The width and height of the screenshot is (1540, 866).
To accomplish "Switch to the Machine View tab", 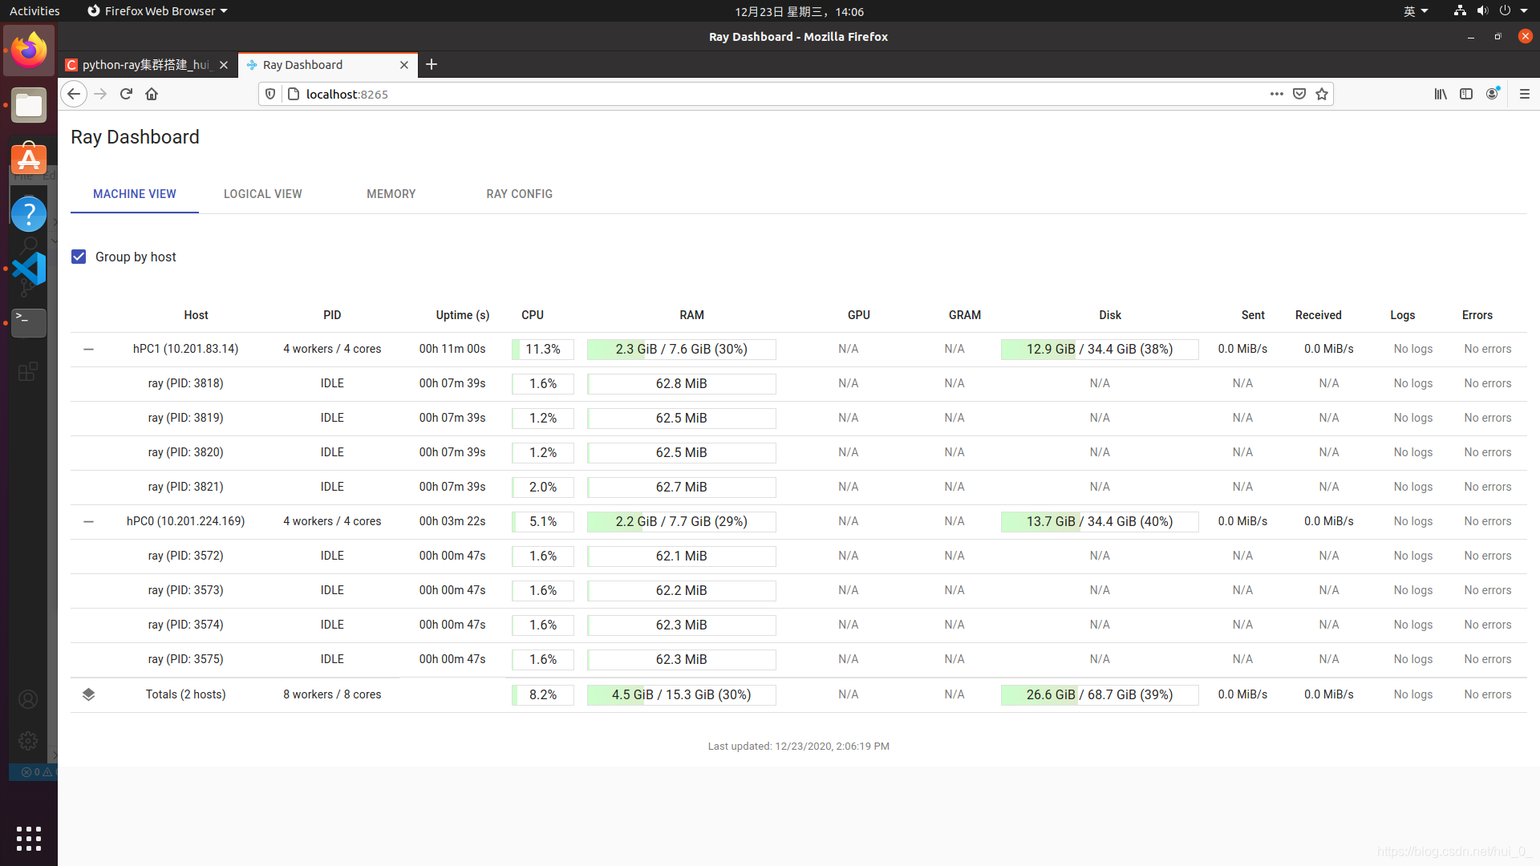I will pos(135,194).
